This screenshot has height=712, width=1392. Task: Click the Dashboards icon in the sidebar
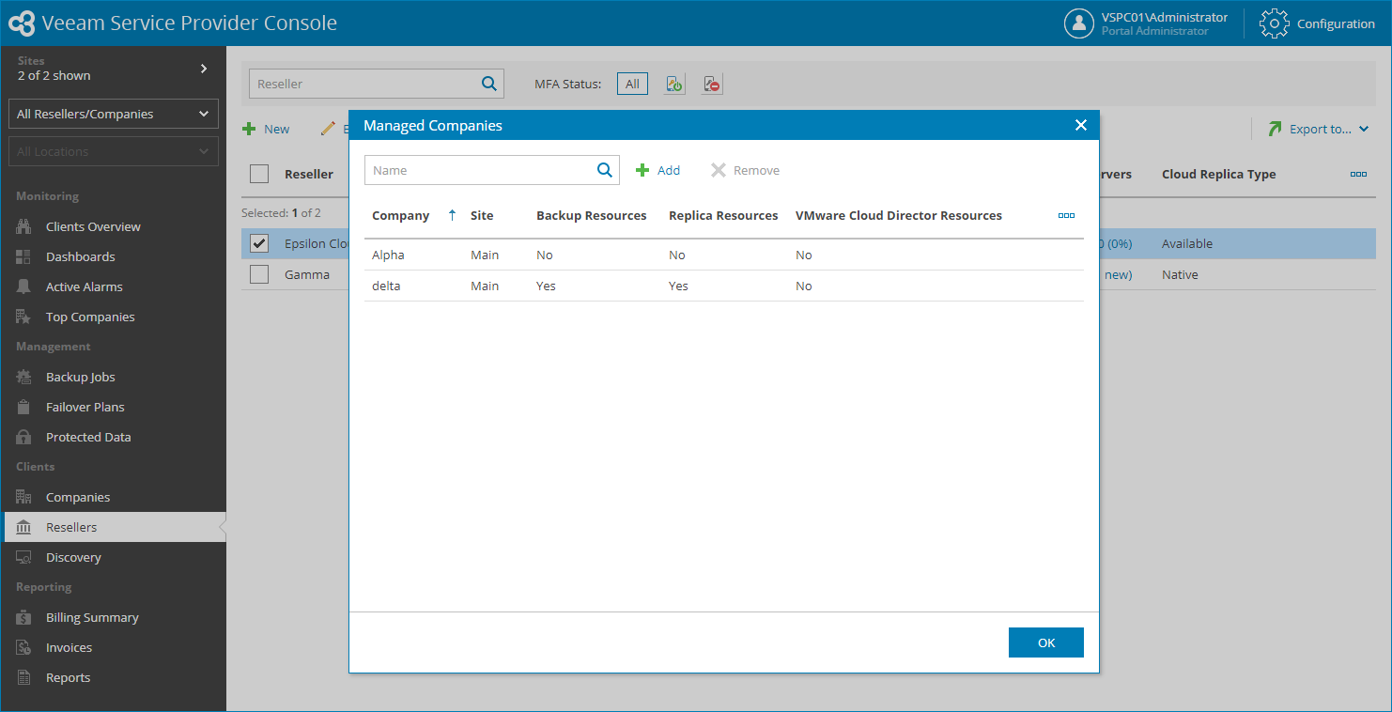[x=24, y=256]
